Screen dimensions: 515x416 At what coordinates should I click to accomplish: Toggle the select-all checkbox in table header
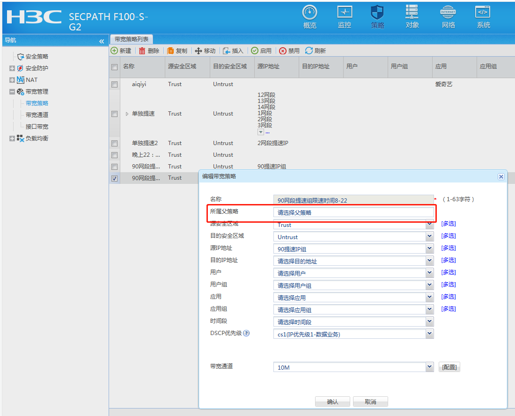pos(114,67)
